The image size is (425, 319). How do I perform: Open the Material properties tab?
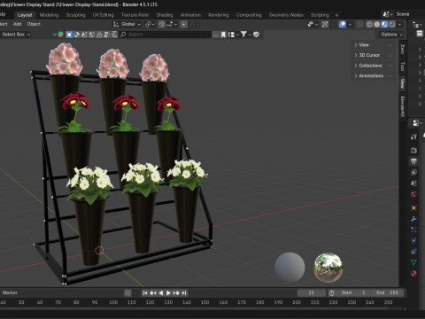(x=413, y=273)
